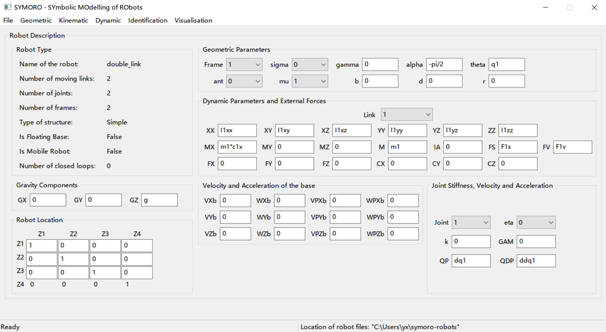
Task: Click the robot name text double_link
Action: click(x=124, y=64)
